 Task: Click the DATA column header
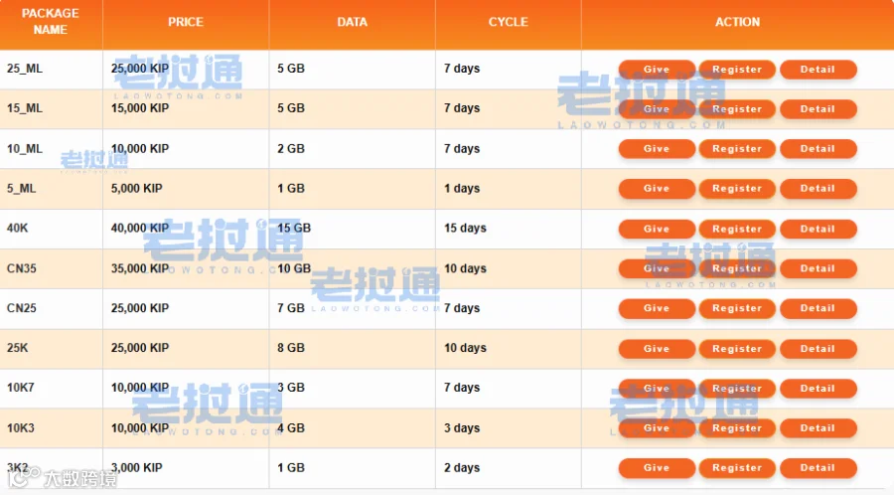point(352,22)
